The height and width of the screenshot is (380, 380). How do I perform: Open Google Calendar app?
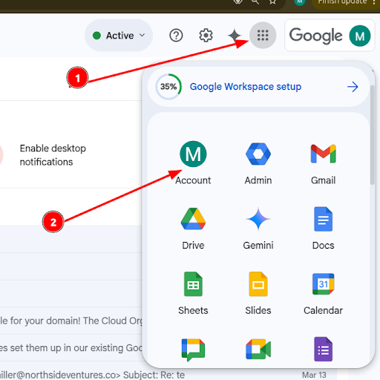(x=323, y=293)
